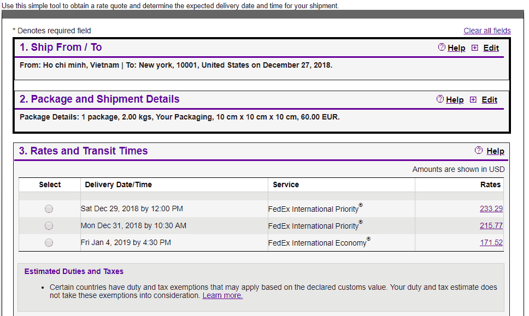Screen dimensions: 529x316
Task: Open the 233.29 rate details link
Action: click(x=491, y=208)
